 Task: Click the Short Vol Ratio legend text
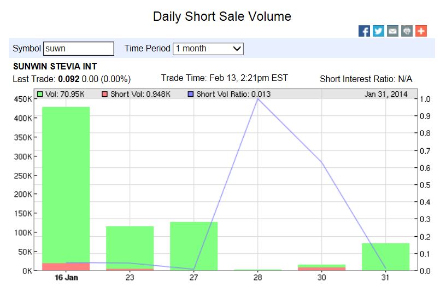(233, 94)
